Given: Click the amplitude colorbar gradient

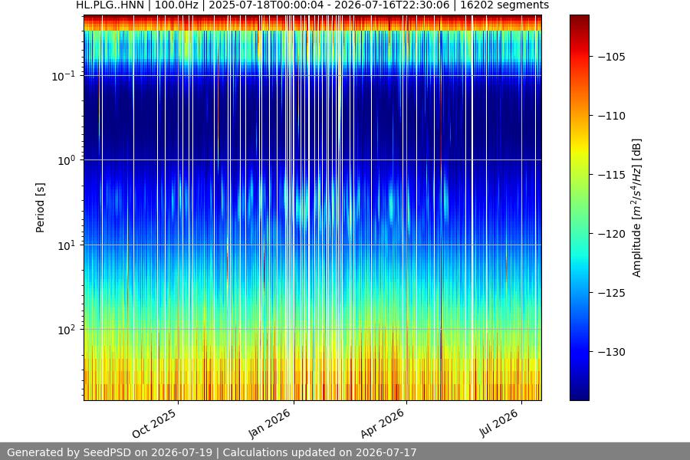Looking at the screenshot, I should pyautogui.click(x=579, y=208).
